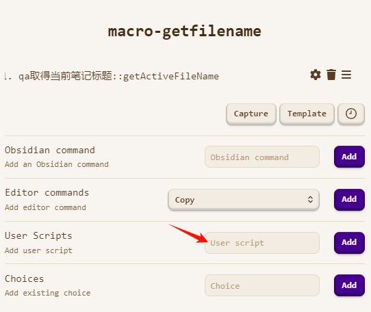The width and height of the screenshot is (371, 312).
Task: Add a wait step via clock icon
Action: pos(351,114)
